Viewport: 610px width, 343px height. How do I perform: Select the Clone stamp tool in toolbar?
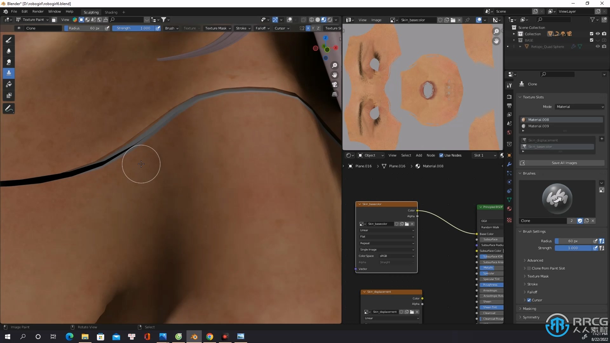(x=9, y=73)
